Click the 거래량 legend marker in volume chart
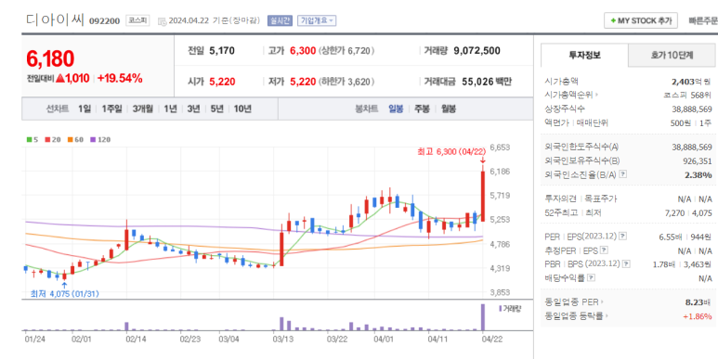Screen dimensions: 718x359 point(500,309)
